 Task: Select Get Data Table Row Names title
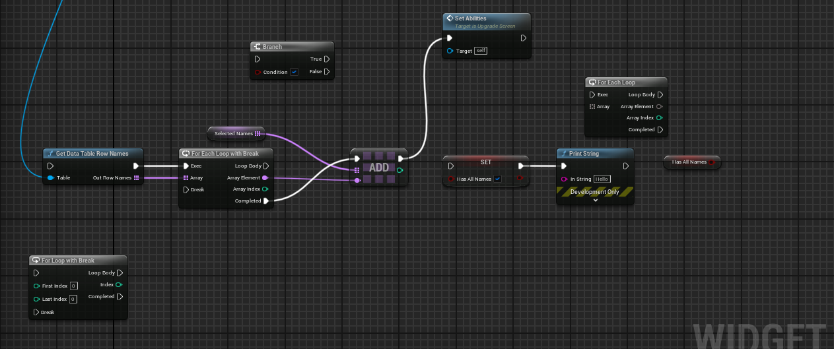tap(92, 154)
